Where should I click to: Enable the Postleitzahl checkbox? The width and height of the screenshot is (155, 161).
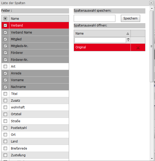[5, 128]
